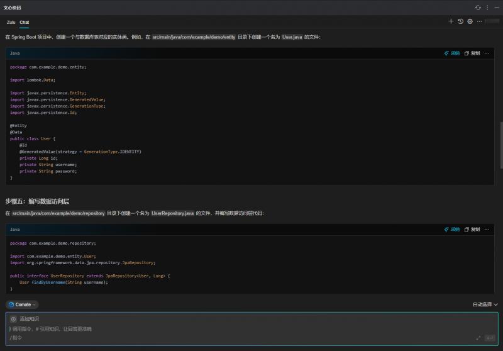Click refresh icon in title bar

click(x=478, y=7)
